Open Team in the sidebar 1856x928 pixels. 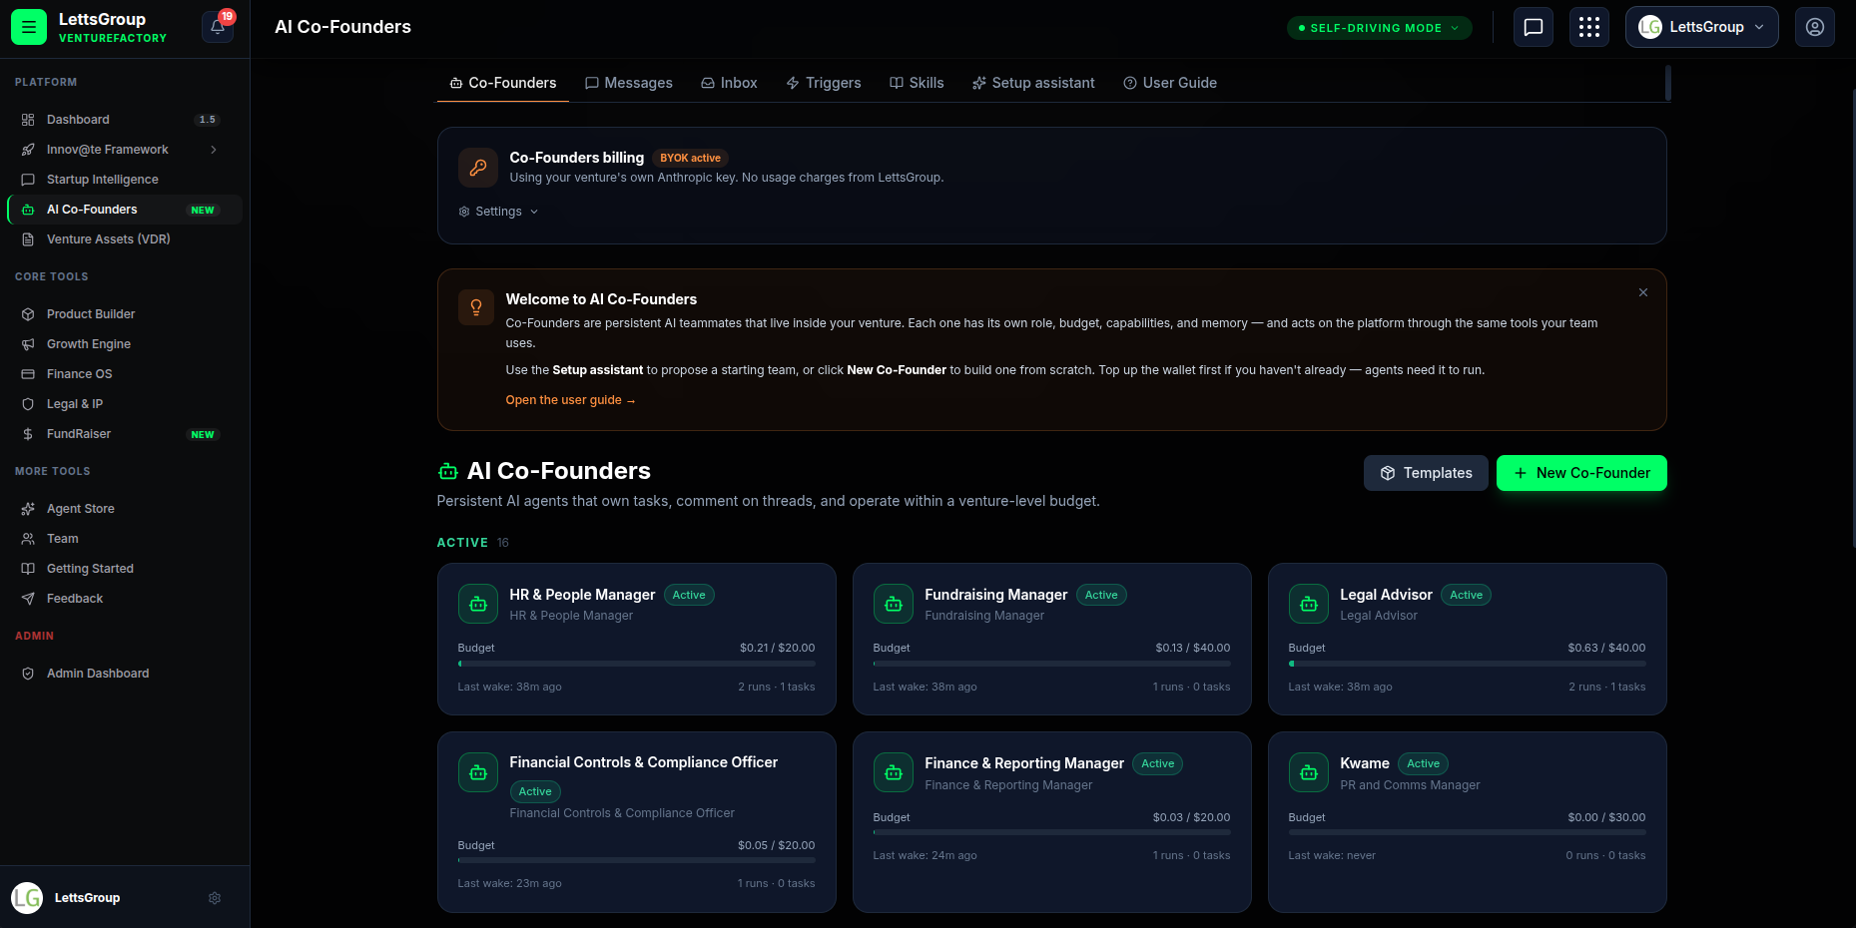click(125, 539)
